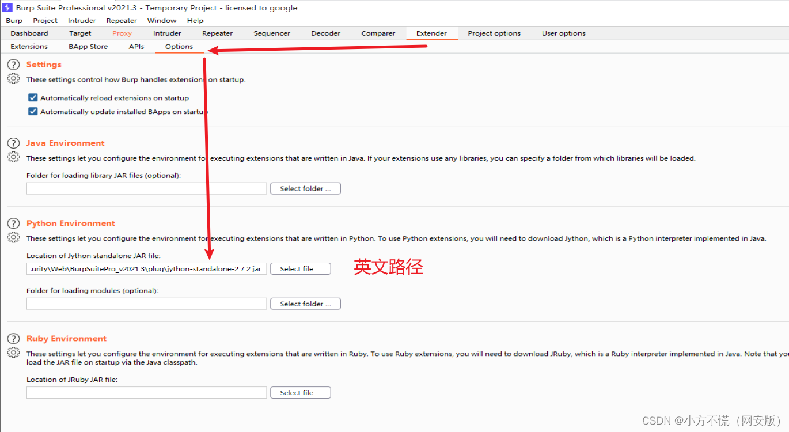Click the Java Environment heading
This screenshot has width=789, height=432.
[x=66, y=143]
